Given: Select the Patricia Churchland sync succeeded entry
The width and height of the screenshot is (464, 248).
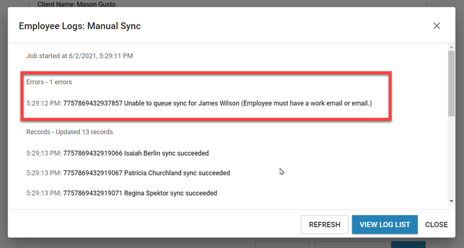Looking at the screenshot, I should pos(128,173).
